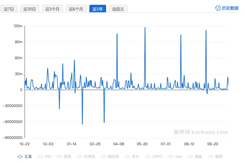The height and width of the screenshot is (162, 244).
Task: Show the vivo legend series
Action: point(175,157)
